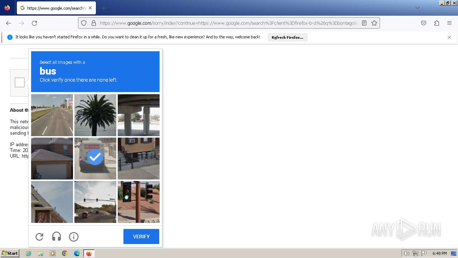Open tracking protection shield icon

[84, 23]
